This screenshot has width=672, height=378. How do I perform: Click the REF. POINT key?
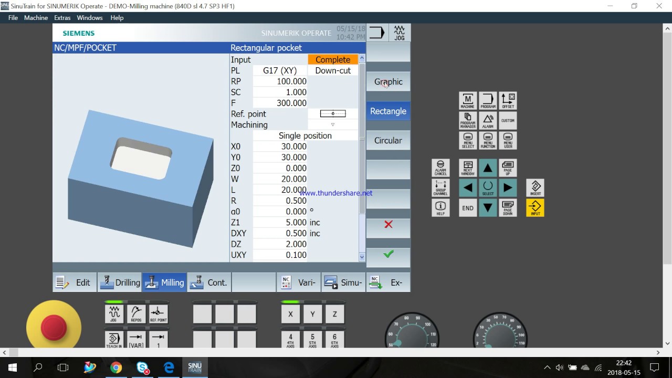(158, 313)
